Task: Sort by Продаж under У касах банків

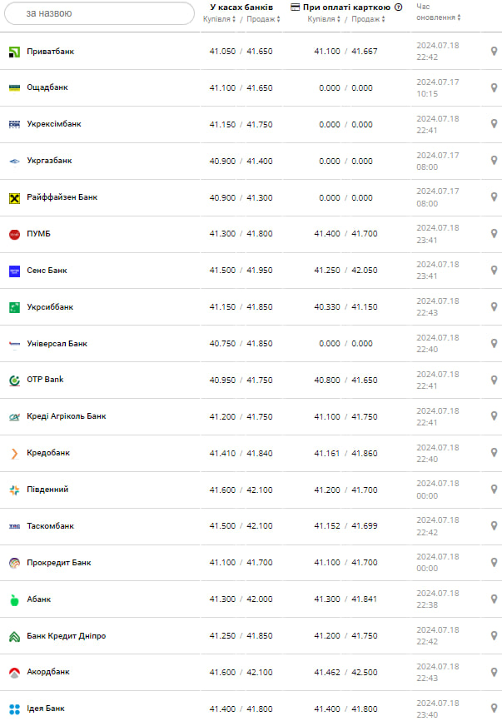Action: (x=261, y=19)
